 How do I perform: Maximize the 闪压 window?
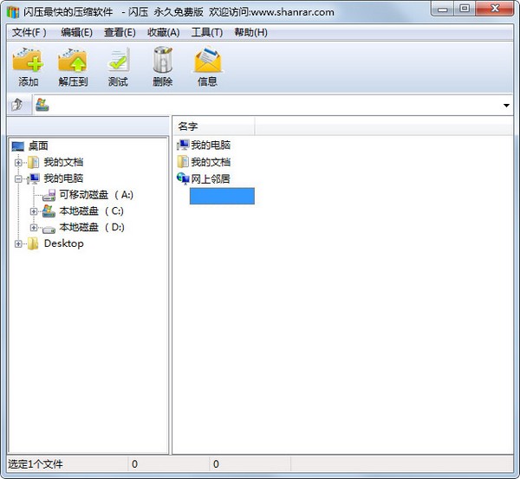465,9
